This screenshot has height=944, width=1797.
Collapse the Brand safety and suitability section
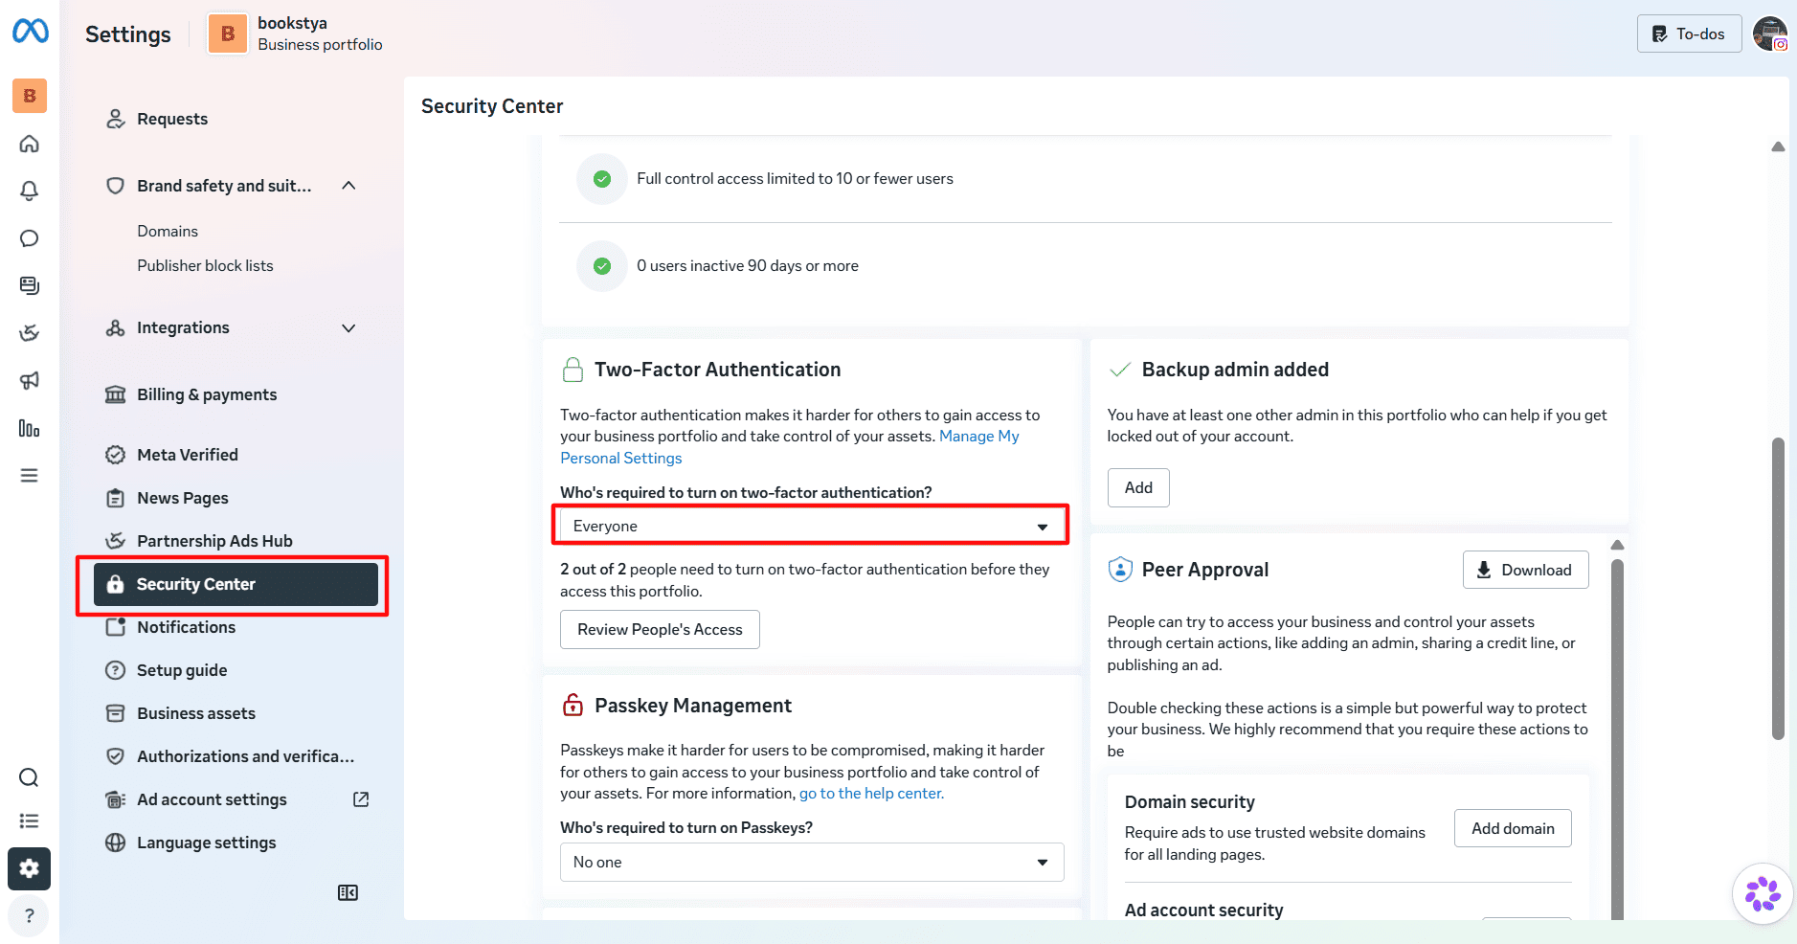pos(348,186)
